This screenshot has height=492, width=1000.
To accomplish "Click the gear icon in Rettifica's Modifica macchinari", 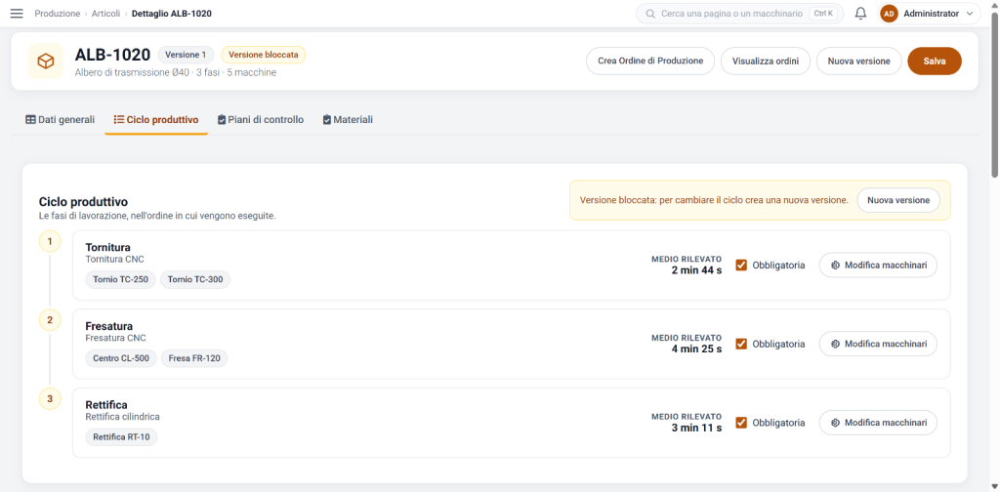I will (x=835, y=423).
